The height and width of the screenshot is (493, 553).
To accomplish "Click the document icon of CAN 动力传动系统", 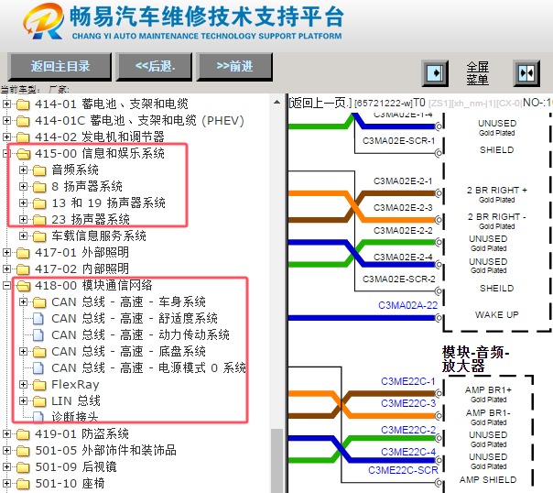I will (38, 334).
